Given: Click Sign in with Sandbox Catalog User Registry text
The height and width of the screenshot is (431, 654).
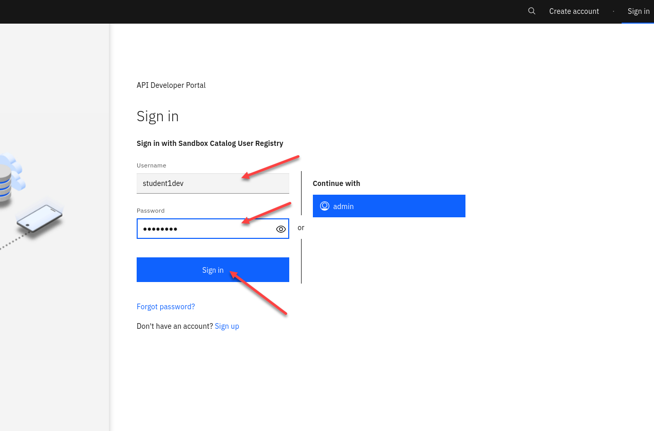Looking at the screenshot, I should 210,143.
